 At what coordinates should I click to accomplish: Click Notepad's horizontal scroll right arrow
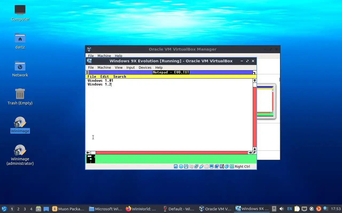(250, 153)
